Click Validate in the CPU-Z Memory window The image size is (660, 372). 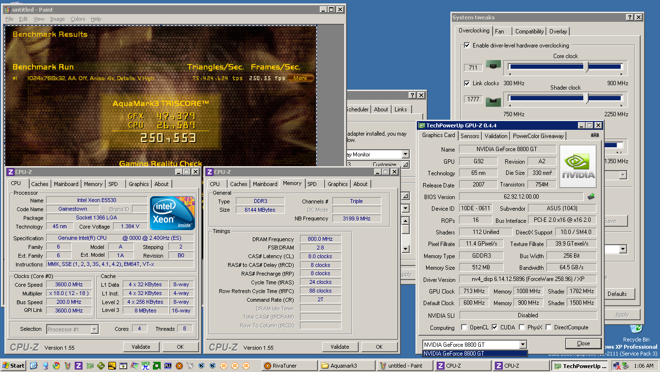click(x=340, y=347)
